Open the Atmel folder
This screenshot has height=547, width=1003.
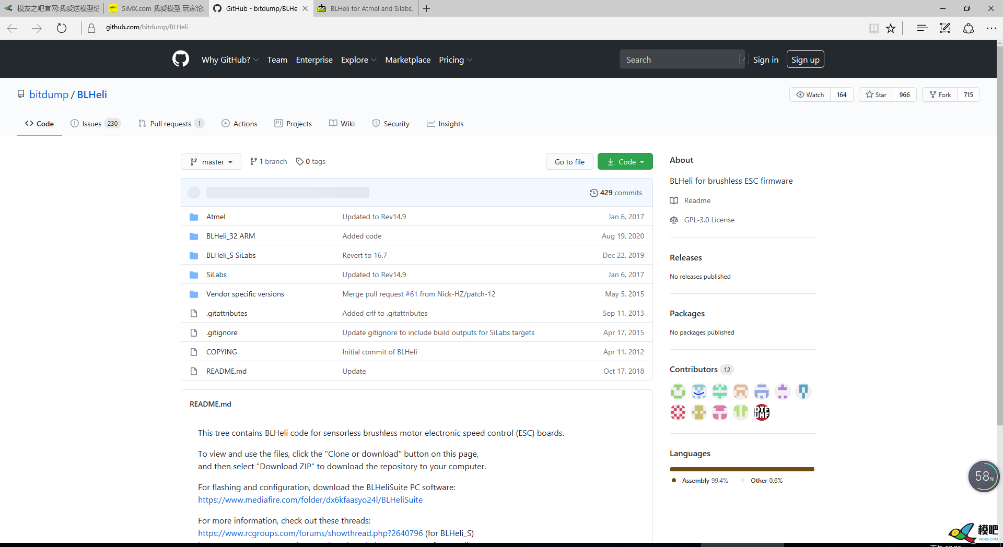tap(216, 217)
